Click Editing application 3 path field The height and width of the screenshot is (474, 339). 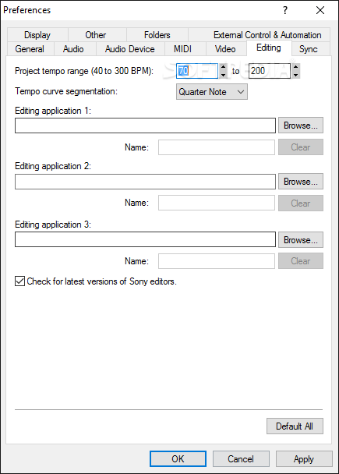pos(145,239)
